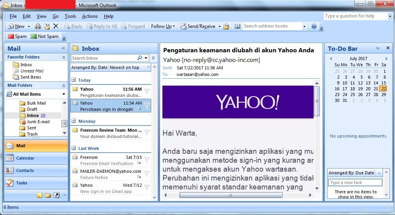Select July 22 in the calendar
The image size is (395, 215).
coord(383,89)
